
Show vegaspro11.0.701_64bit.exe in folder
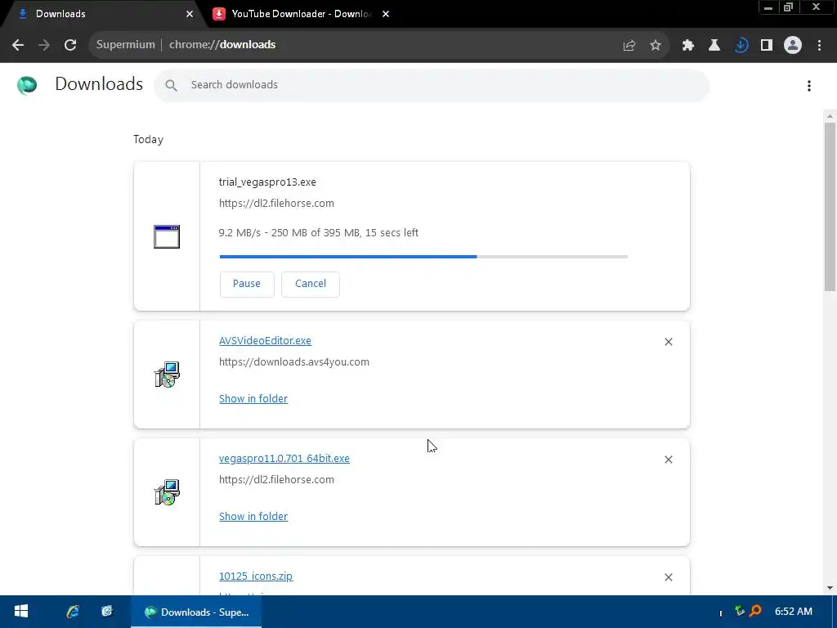point(253,517)
